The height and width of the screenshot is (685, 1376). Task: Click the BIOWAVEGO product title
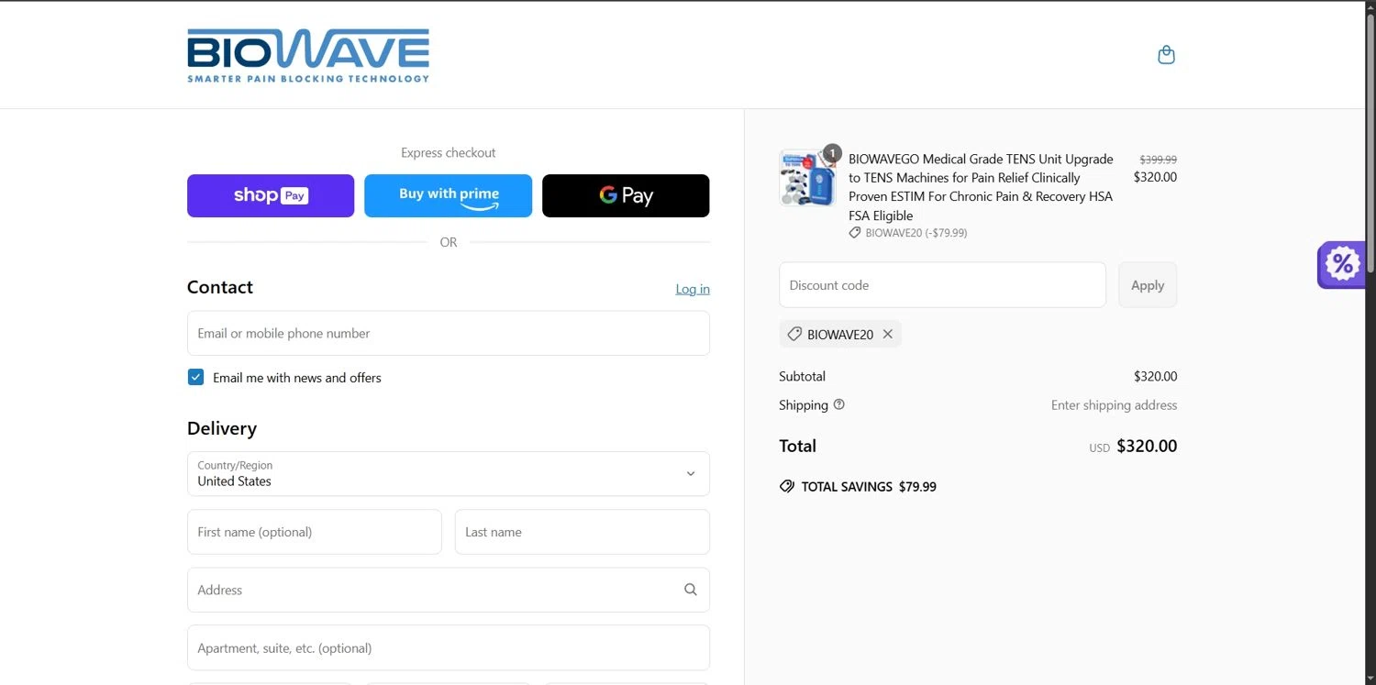981,187
